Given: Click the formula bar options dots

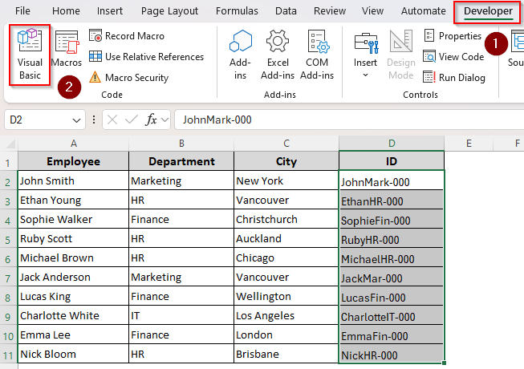Looking at the screenshot, I should (x=94, y=120).
